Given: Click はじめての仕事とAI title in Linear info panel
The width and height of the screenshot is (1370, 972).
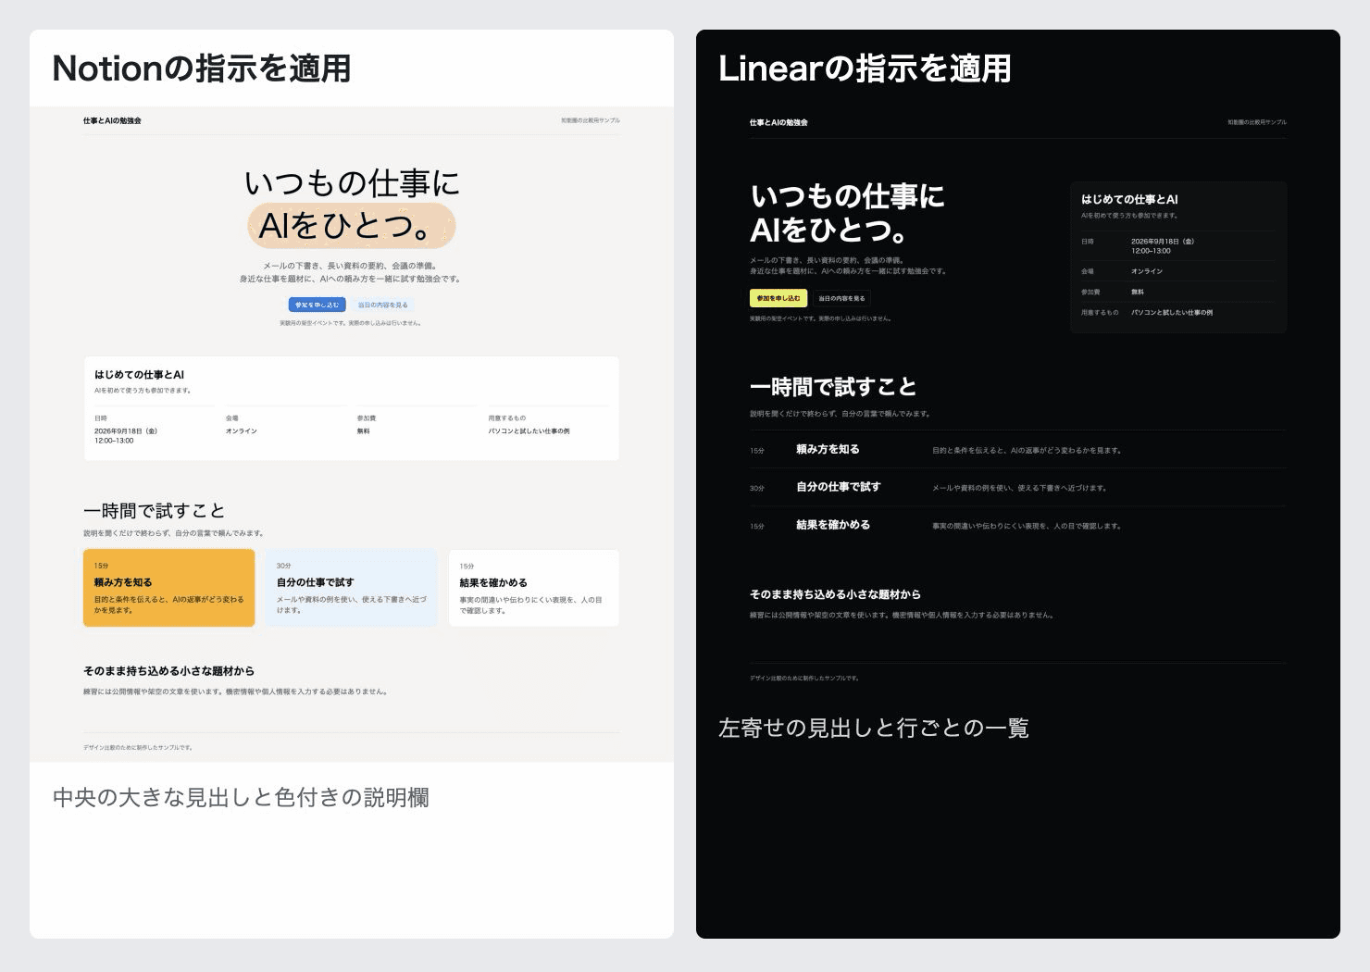Looking at the screenshot, I should tap(1129, 199).
